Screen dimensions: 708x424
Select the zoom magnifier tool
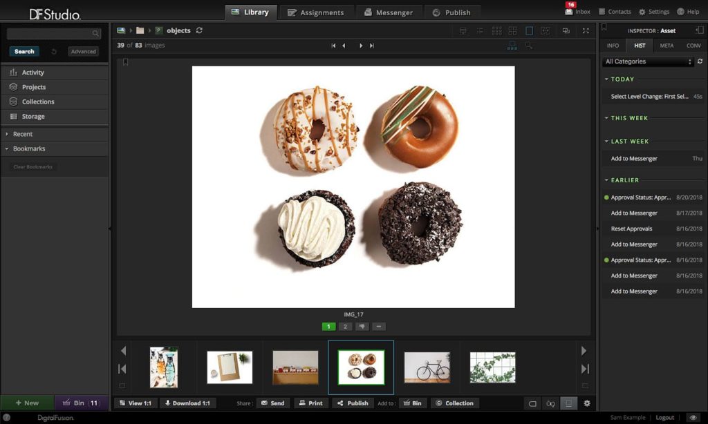click(528, 46)
